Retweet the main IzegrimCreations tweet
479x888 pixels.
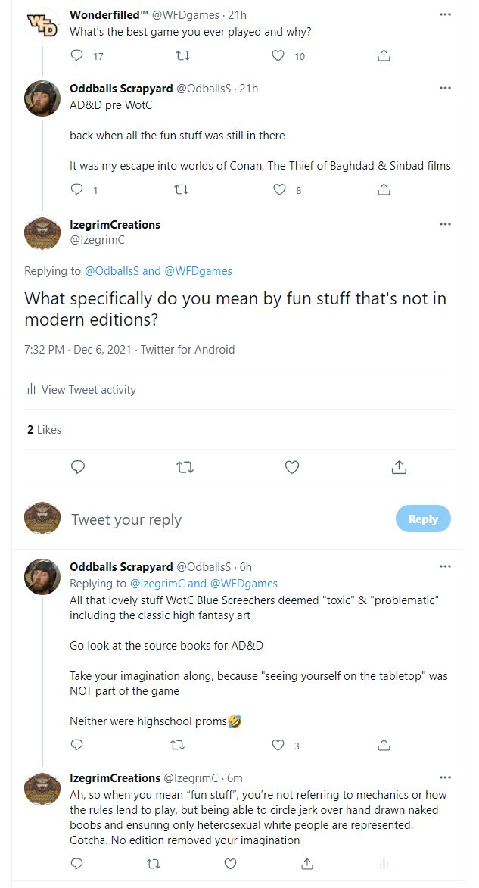185,468
